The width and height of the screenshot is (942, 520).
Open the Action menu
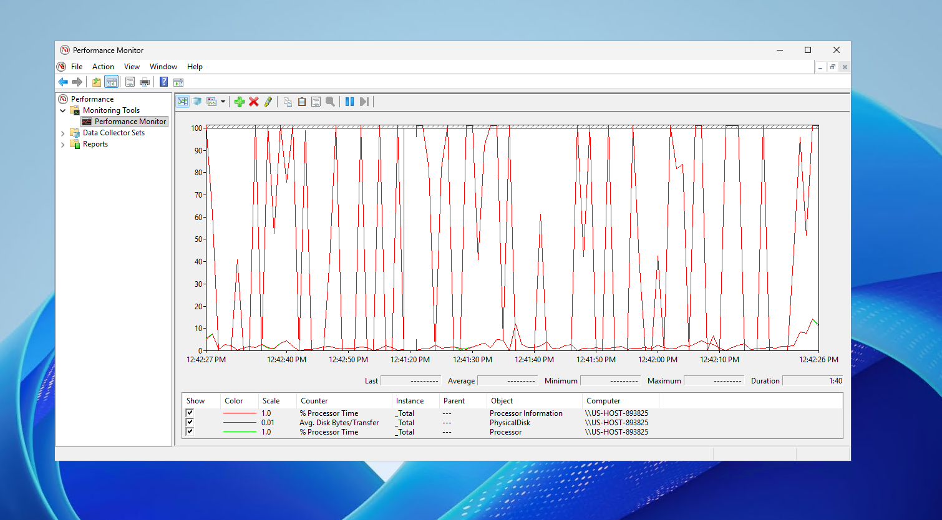[103, 67]
